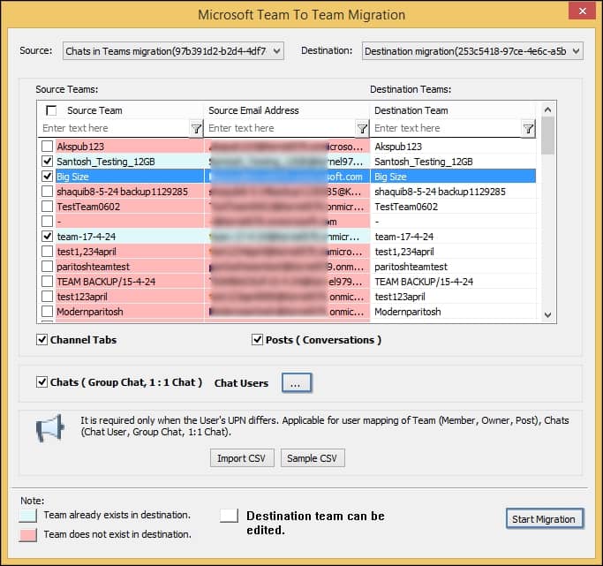Click the Source Team column filter icon

tap(196, 128)
